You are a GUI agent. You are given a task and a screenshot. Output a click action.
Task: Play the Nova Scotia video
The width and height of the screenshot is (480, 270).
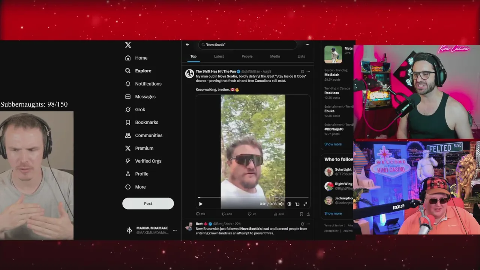click(x=201, y=204)
